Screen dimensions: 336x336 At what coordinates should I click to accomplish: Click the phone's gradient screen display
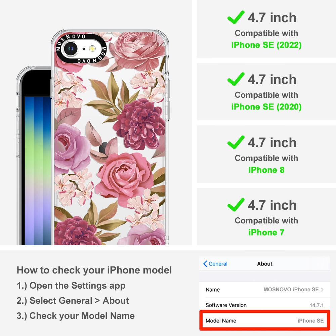tap(38, 170)
